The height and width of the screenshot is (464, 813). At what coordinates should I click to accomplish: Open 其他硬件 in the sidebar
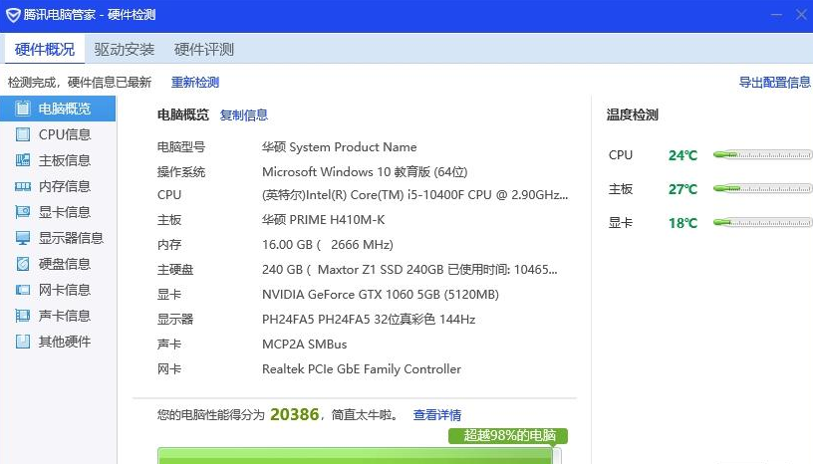(x=58, y=342)
